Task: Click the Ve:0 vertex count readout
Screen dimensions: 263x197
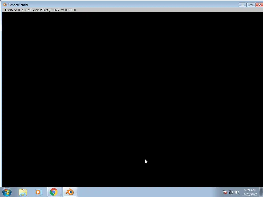Action: click(x=17, y=10)
